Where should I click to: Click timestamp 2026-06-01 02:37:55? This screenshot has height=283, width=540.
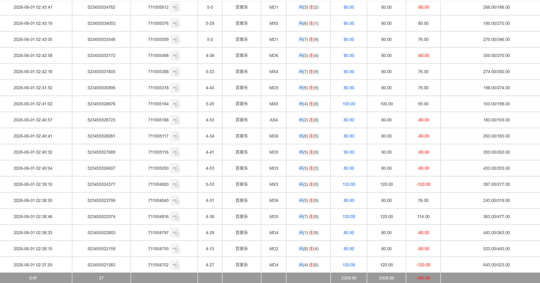[33, 265]
